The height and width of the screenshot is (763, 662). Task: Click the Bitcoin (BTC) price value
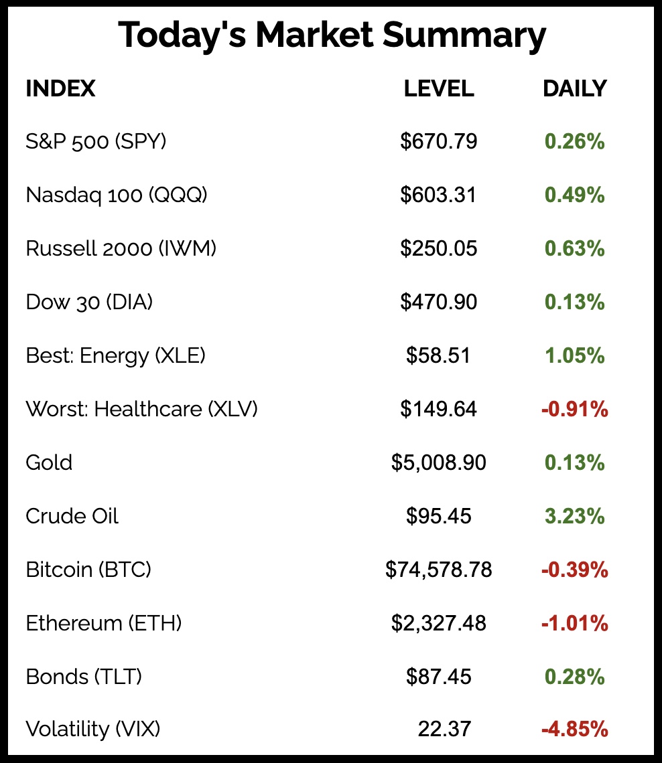tap(439, 570)
